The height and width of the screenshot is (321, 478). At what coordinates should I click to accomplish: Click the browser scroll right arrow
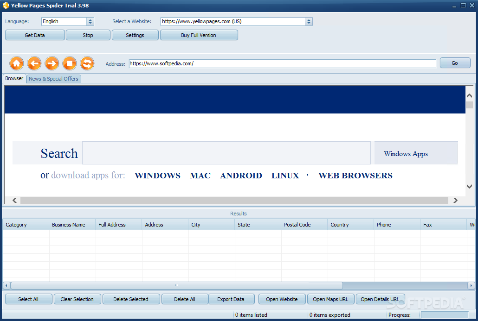(455, 200)
